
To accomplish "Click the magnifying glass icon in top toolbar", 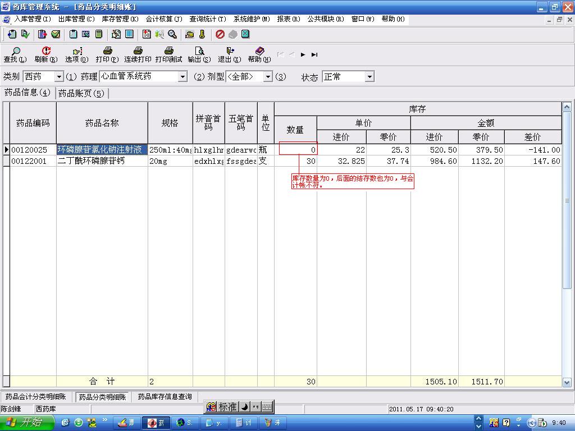I will click(x=172, y=34).
